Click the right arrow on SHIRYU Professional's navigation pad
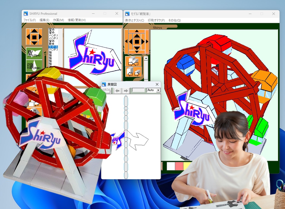This screenshot has width=285, height=209. coord(40,37)
